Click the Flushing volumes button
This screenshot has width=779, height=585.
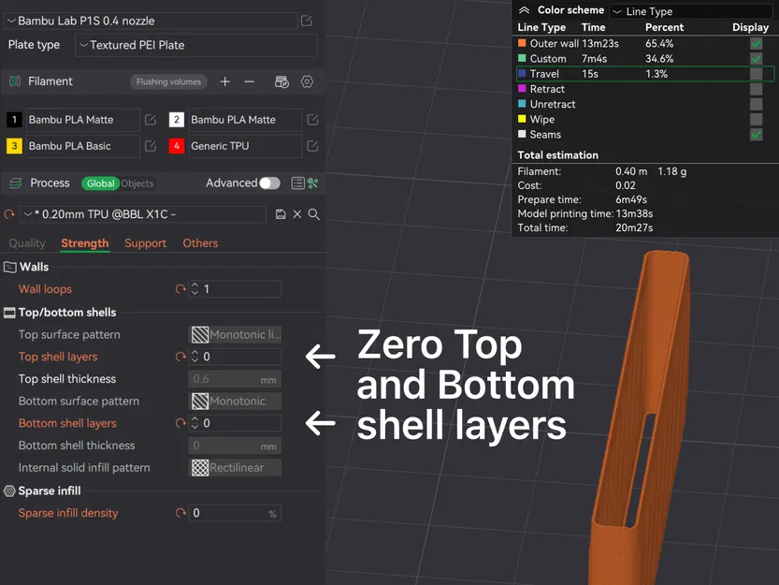point(168,81)
